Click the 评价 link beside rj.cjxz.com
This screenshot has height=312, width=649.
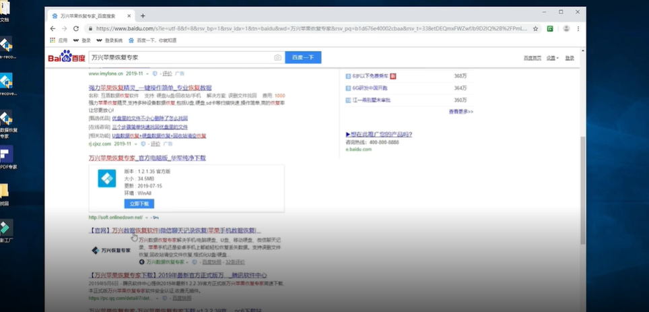(x=156, y=144)
